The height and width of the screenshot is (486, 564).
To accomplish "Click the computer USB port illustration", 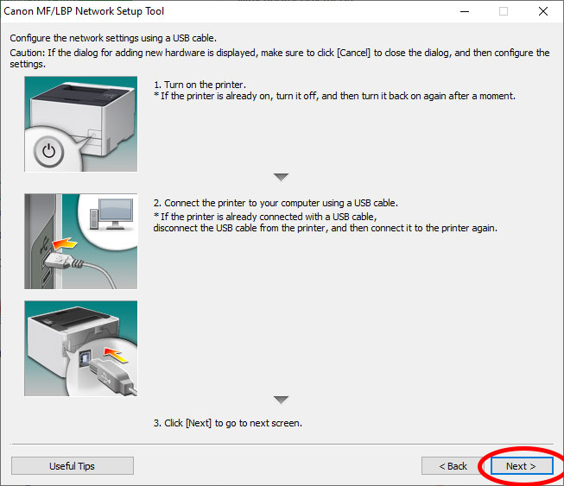I will click(x=81, y=241).
